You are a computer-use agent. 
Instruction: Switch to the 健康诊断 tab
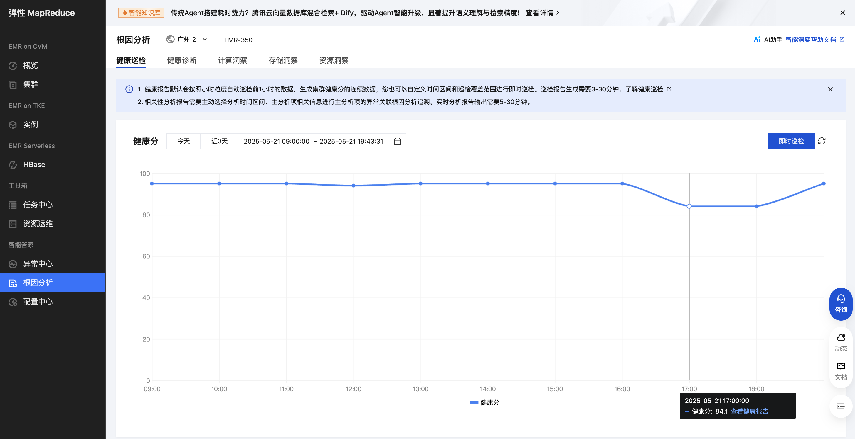(181, 60)
